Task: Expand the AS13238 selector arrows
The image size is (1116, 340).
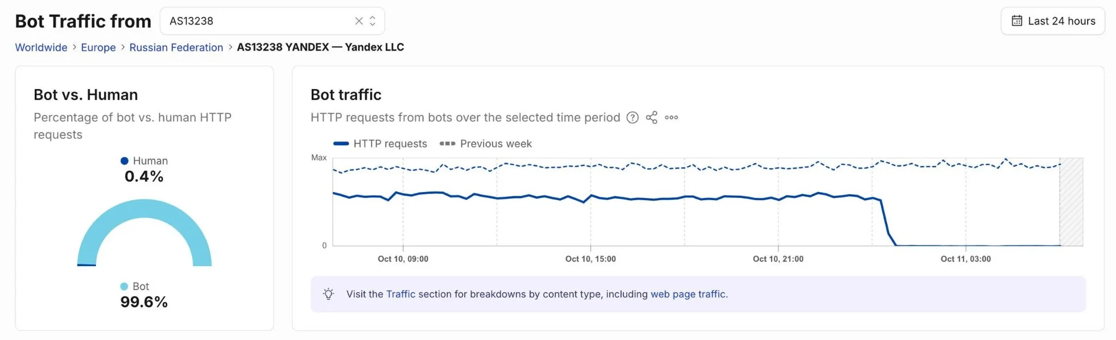Action: click(x=373, y=21)
